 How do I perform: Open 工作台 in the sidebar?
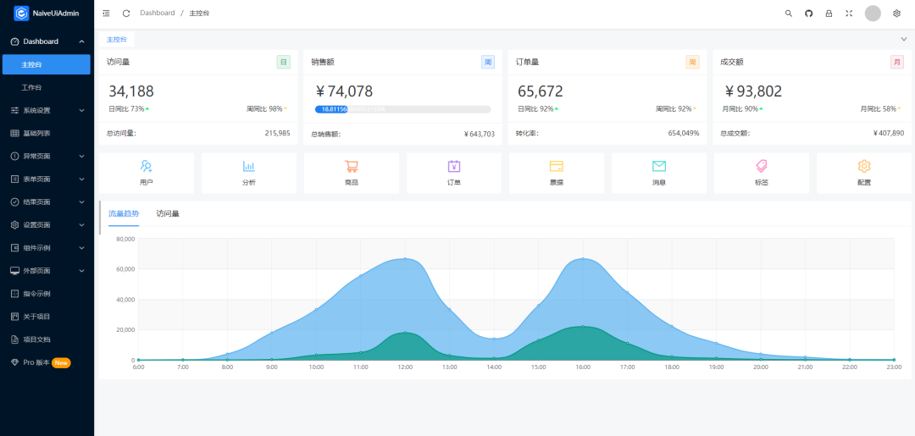(x=46, y=87)
